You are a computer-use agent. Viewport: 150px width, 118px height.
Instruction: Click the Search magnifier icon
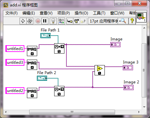(x=123, y=21)
